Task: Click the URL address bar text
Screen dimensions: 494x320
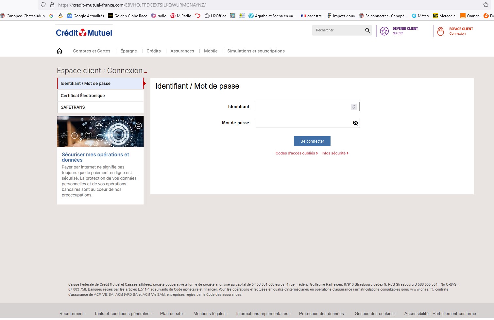Action: coord(132,5)
